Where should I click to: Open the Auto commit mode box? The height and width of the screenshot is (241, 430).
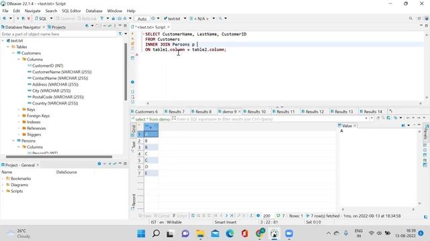point(142,19)
